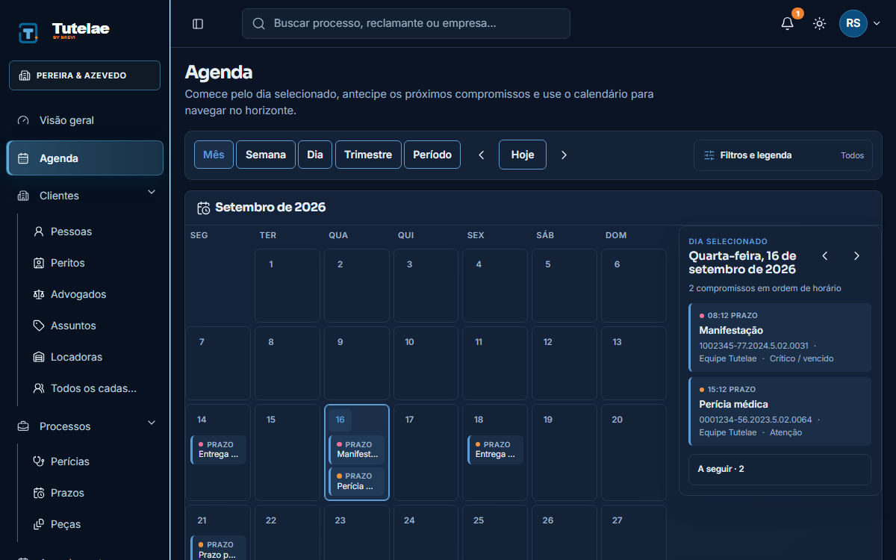Click process number 0001234-56.2023.5.02.0064
The width and height of the screenshot is (896, 560).
pyautogui.click(x=755, y=420)
